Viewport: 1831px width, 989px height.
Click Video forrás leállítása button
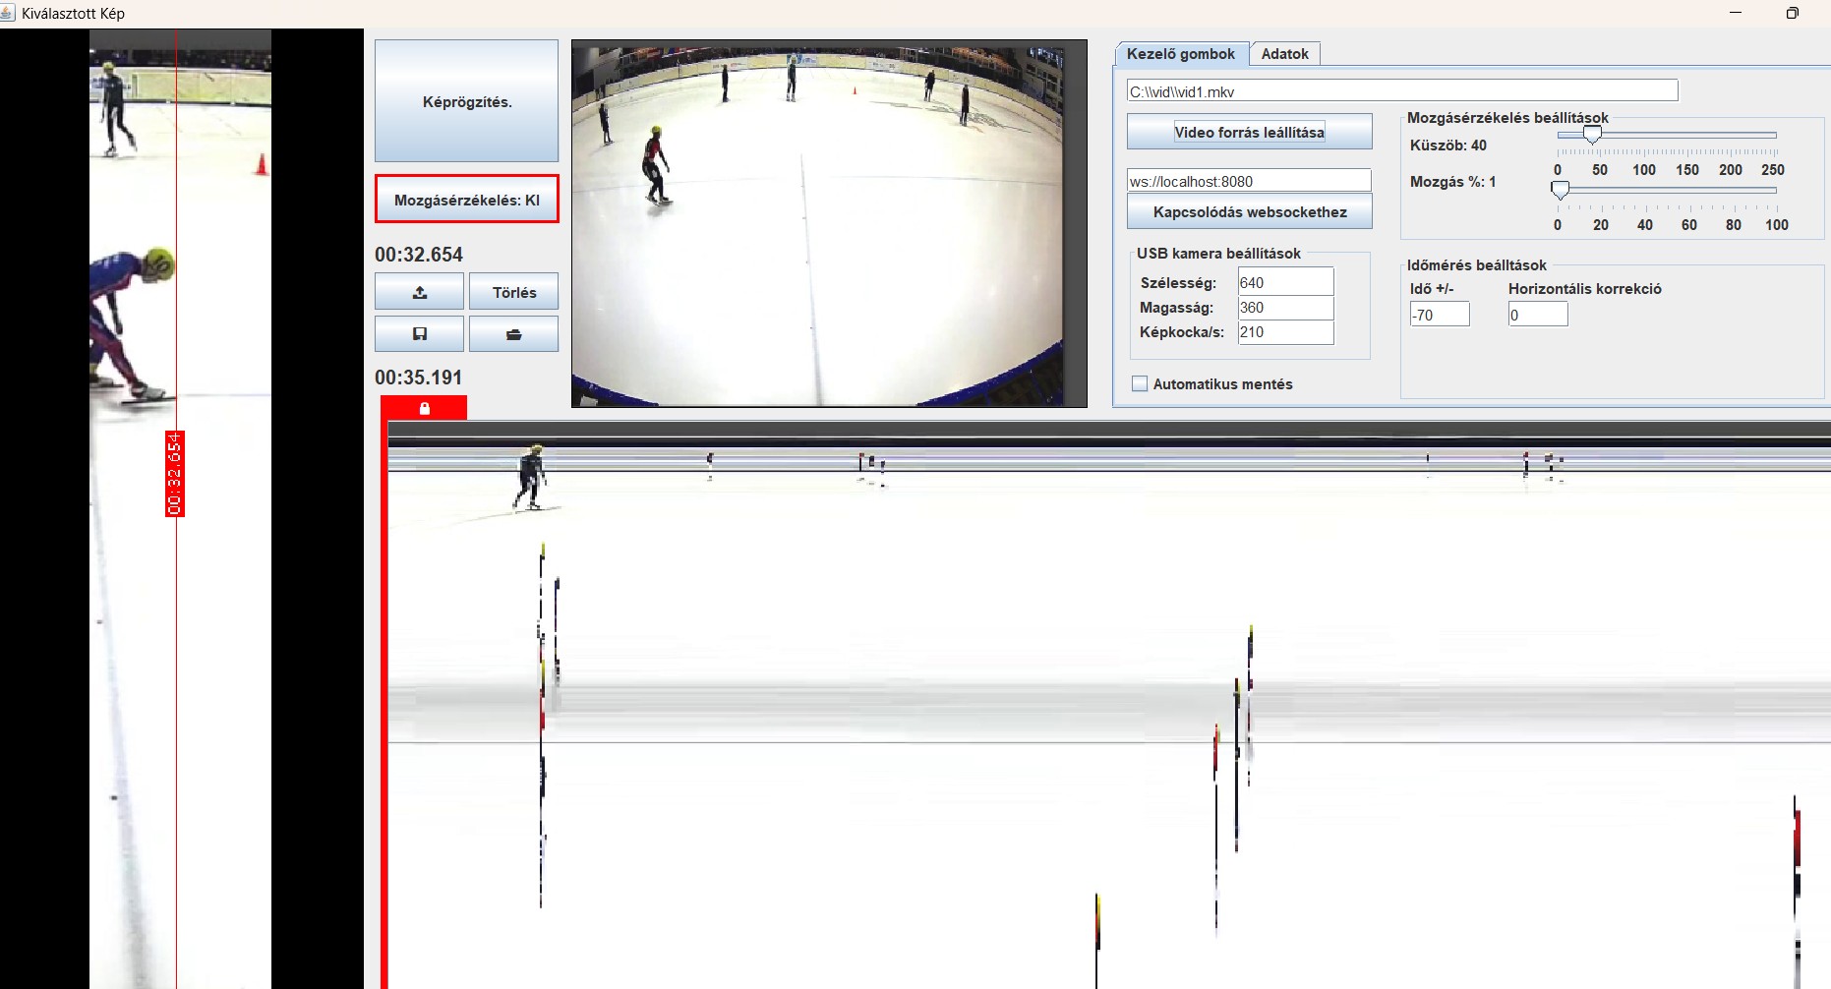(1249, 132)
